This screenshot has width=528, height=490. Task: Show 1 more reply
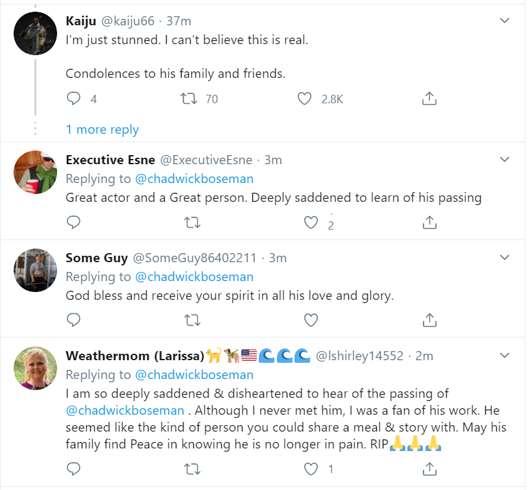pos(102,129)
